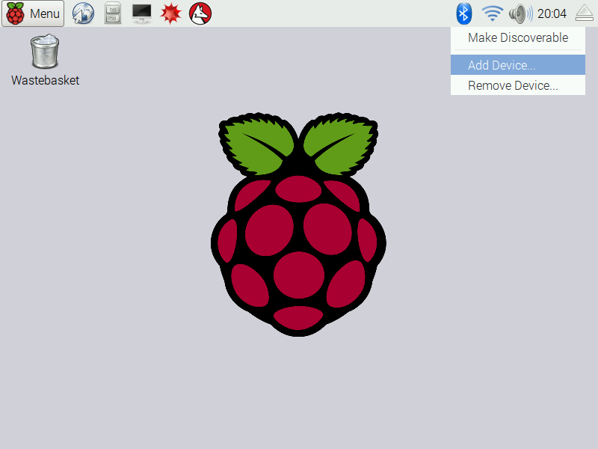
Task: Open the Raspberry Pi Menu button
Action: coord(33,13)
